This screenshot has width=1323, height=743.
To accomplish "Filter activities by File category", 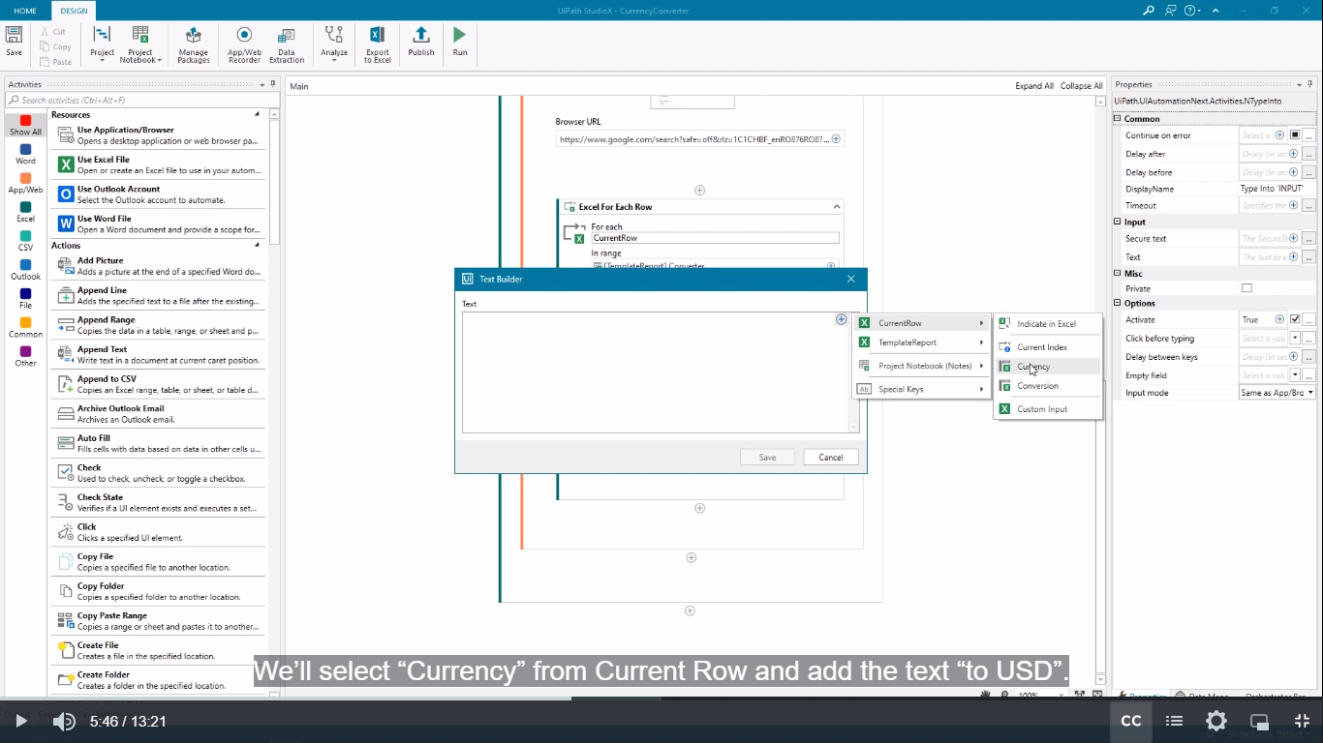I will (x=25, y=299).
